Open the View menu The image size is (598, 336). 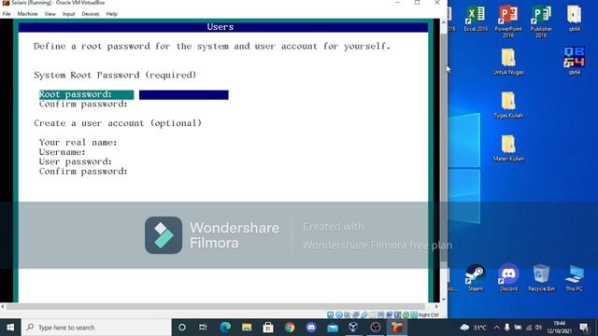tap(50, 14)
